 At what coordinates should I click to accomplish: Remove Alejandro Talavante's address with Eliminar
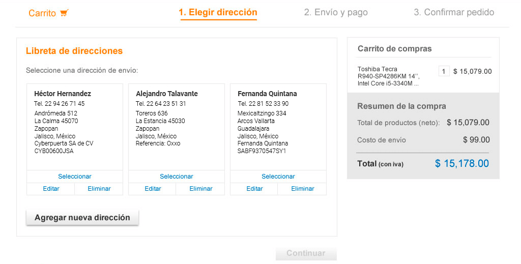coord(201,189)
